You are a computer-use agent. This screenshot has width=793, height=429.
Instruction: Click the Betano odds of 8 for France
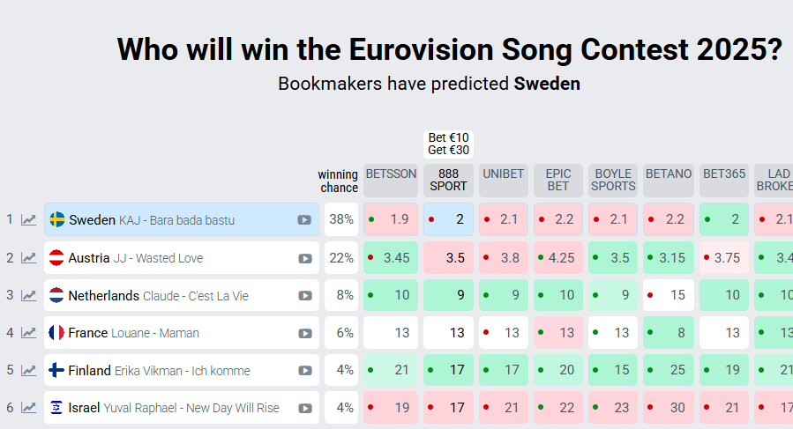(668, 333)
